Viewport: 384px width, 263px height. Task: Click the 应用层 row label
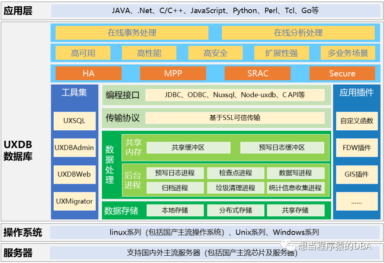18,11
